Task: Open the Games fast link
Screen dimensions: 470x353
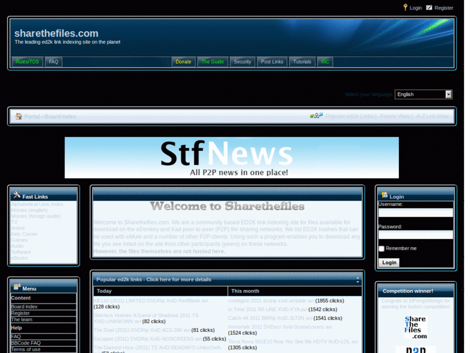Action: (x=19, y=240)
